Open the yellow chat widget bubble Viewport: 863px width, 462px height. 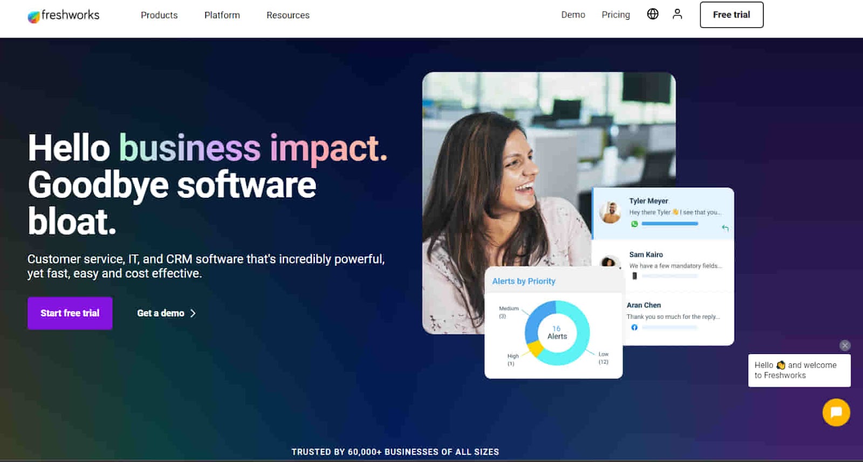[836, 412]
